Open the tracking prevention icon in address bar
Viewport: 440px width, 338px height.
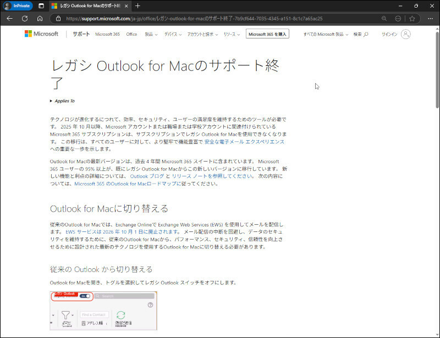(398, 19)
